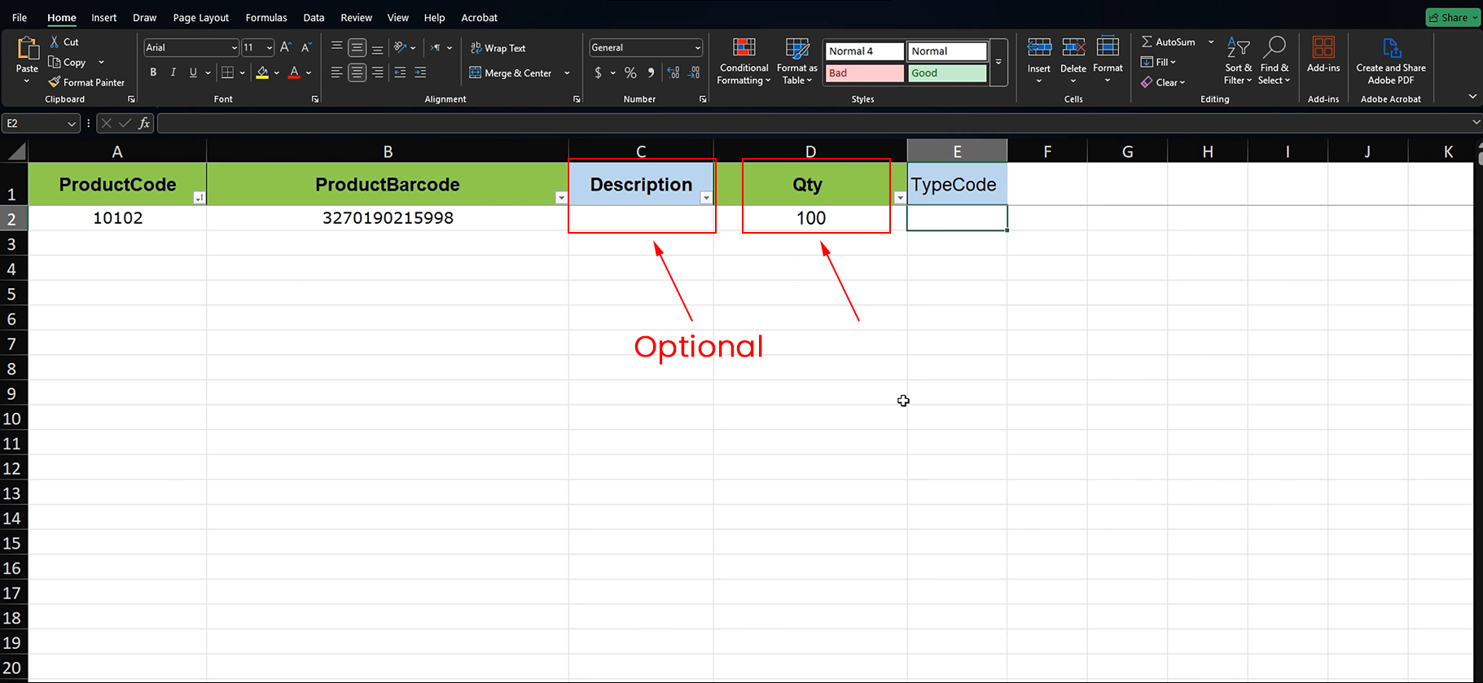Click the Create and Share Adobe PDF icon
Screen dimensions: 1483x683
click(x=1390, y=48)
